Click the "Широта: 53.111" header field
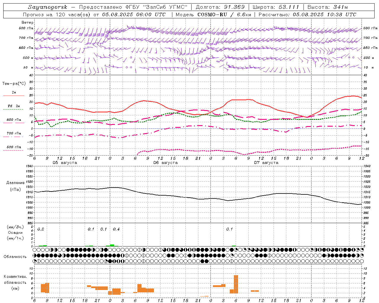Viewport: 379px width, 303px height. [x=276, y=7]
